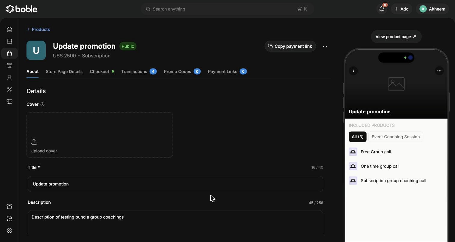Click the search magnifier icon

pos(148,9)
